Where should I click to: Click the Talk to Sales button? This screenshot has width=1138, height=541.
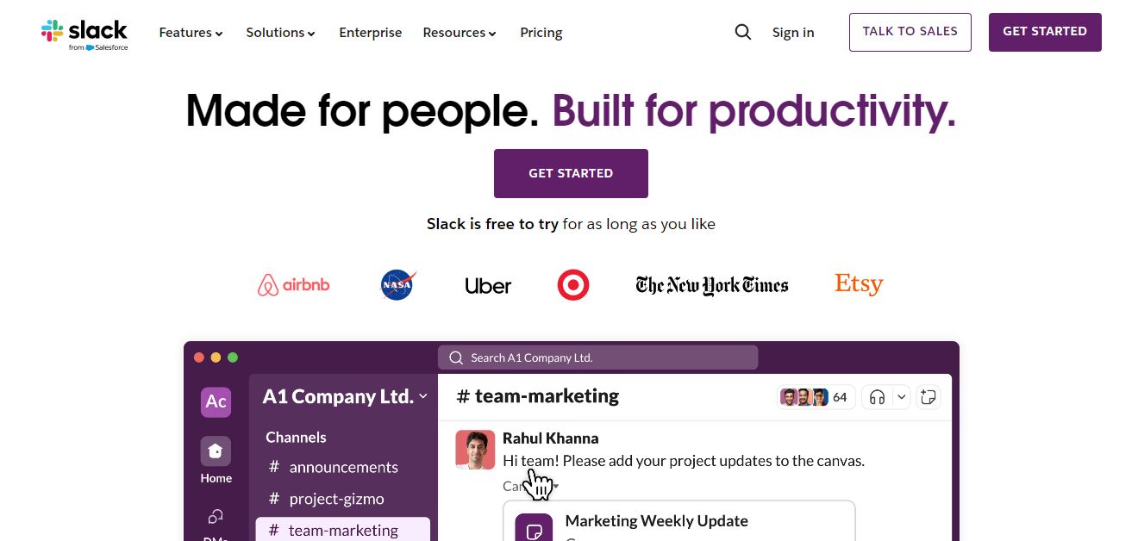[910, 32]
